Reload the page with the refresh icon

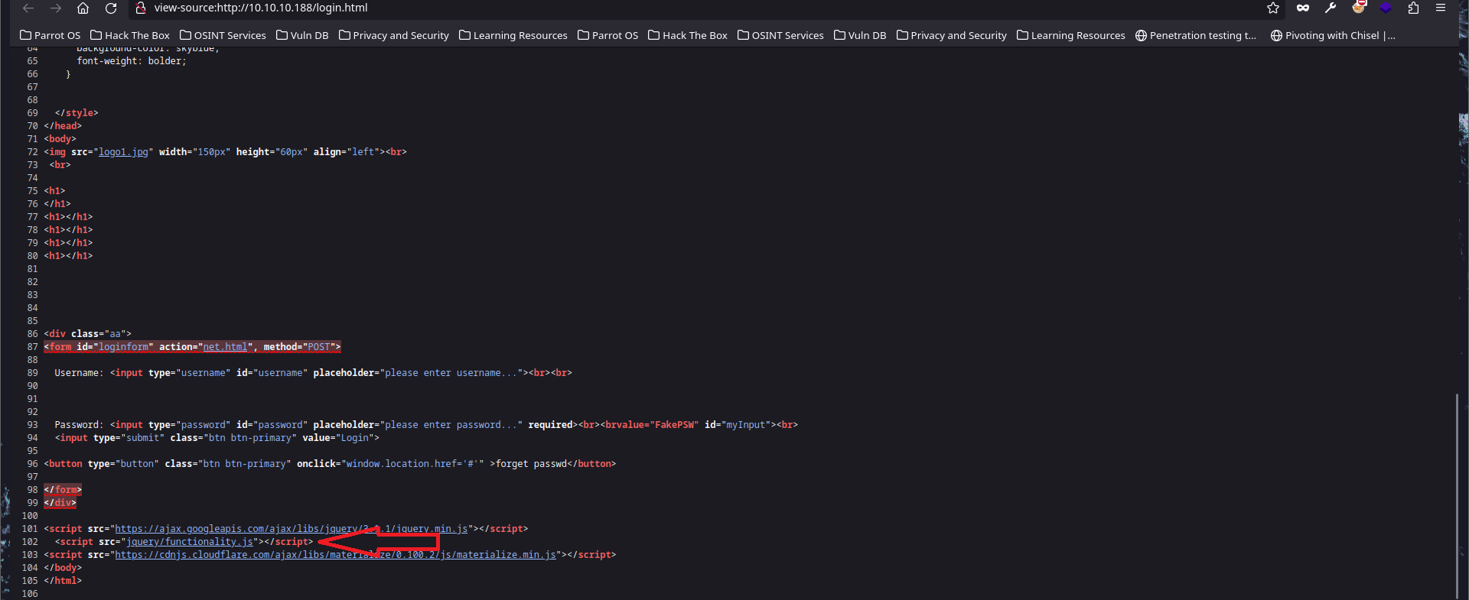[x=111, y=8]
